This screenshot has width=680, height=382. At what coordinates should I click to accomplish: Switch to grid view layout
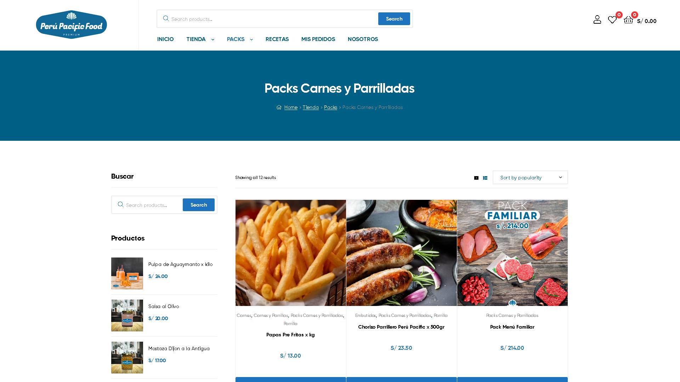(x=476, y=178)
